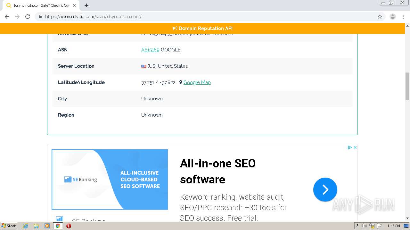Go forward to the next page
Viewport: 410px width, 230px height.
pos(17,17)
